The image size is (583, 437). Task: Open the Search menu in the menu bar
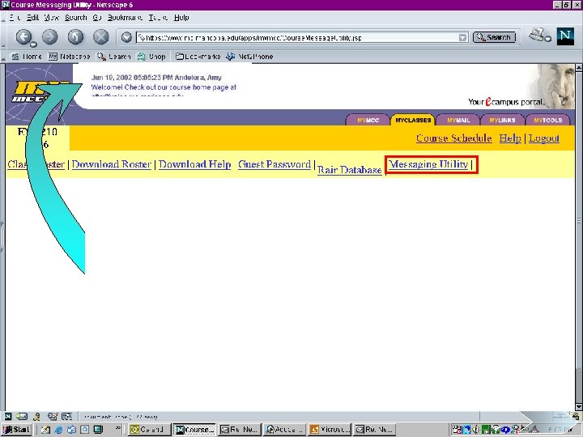pyautogui.click(x=76, y=18)
